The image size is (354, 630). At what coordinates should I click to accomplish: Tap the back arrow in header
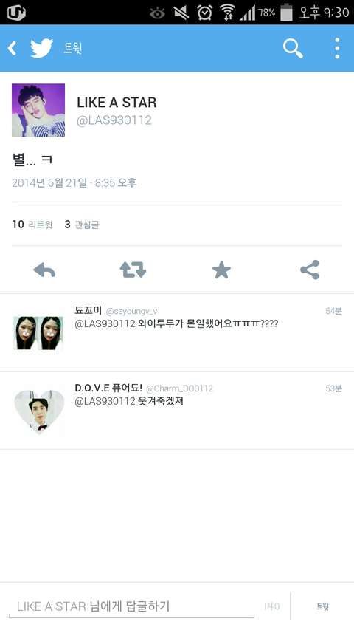pos(12,48)
